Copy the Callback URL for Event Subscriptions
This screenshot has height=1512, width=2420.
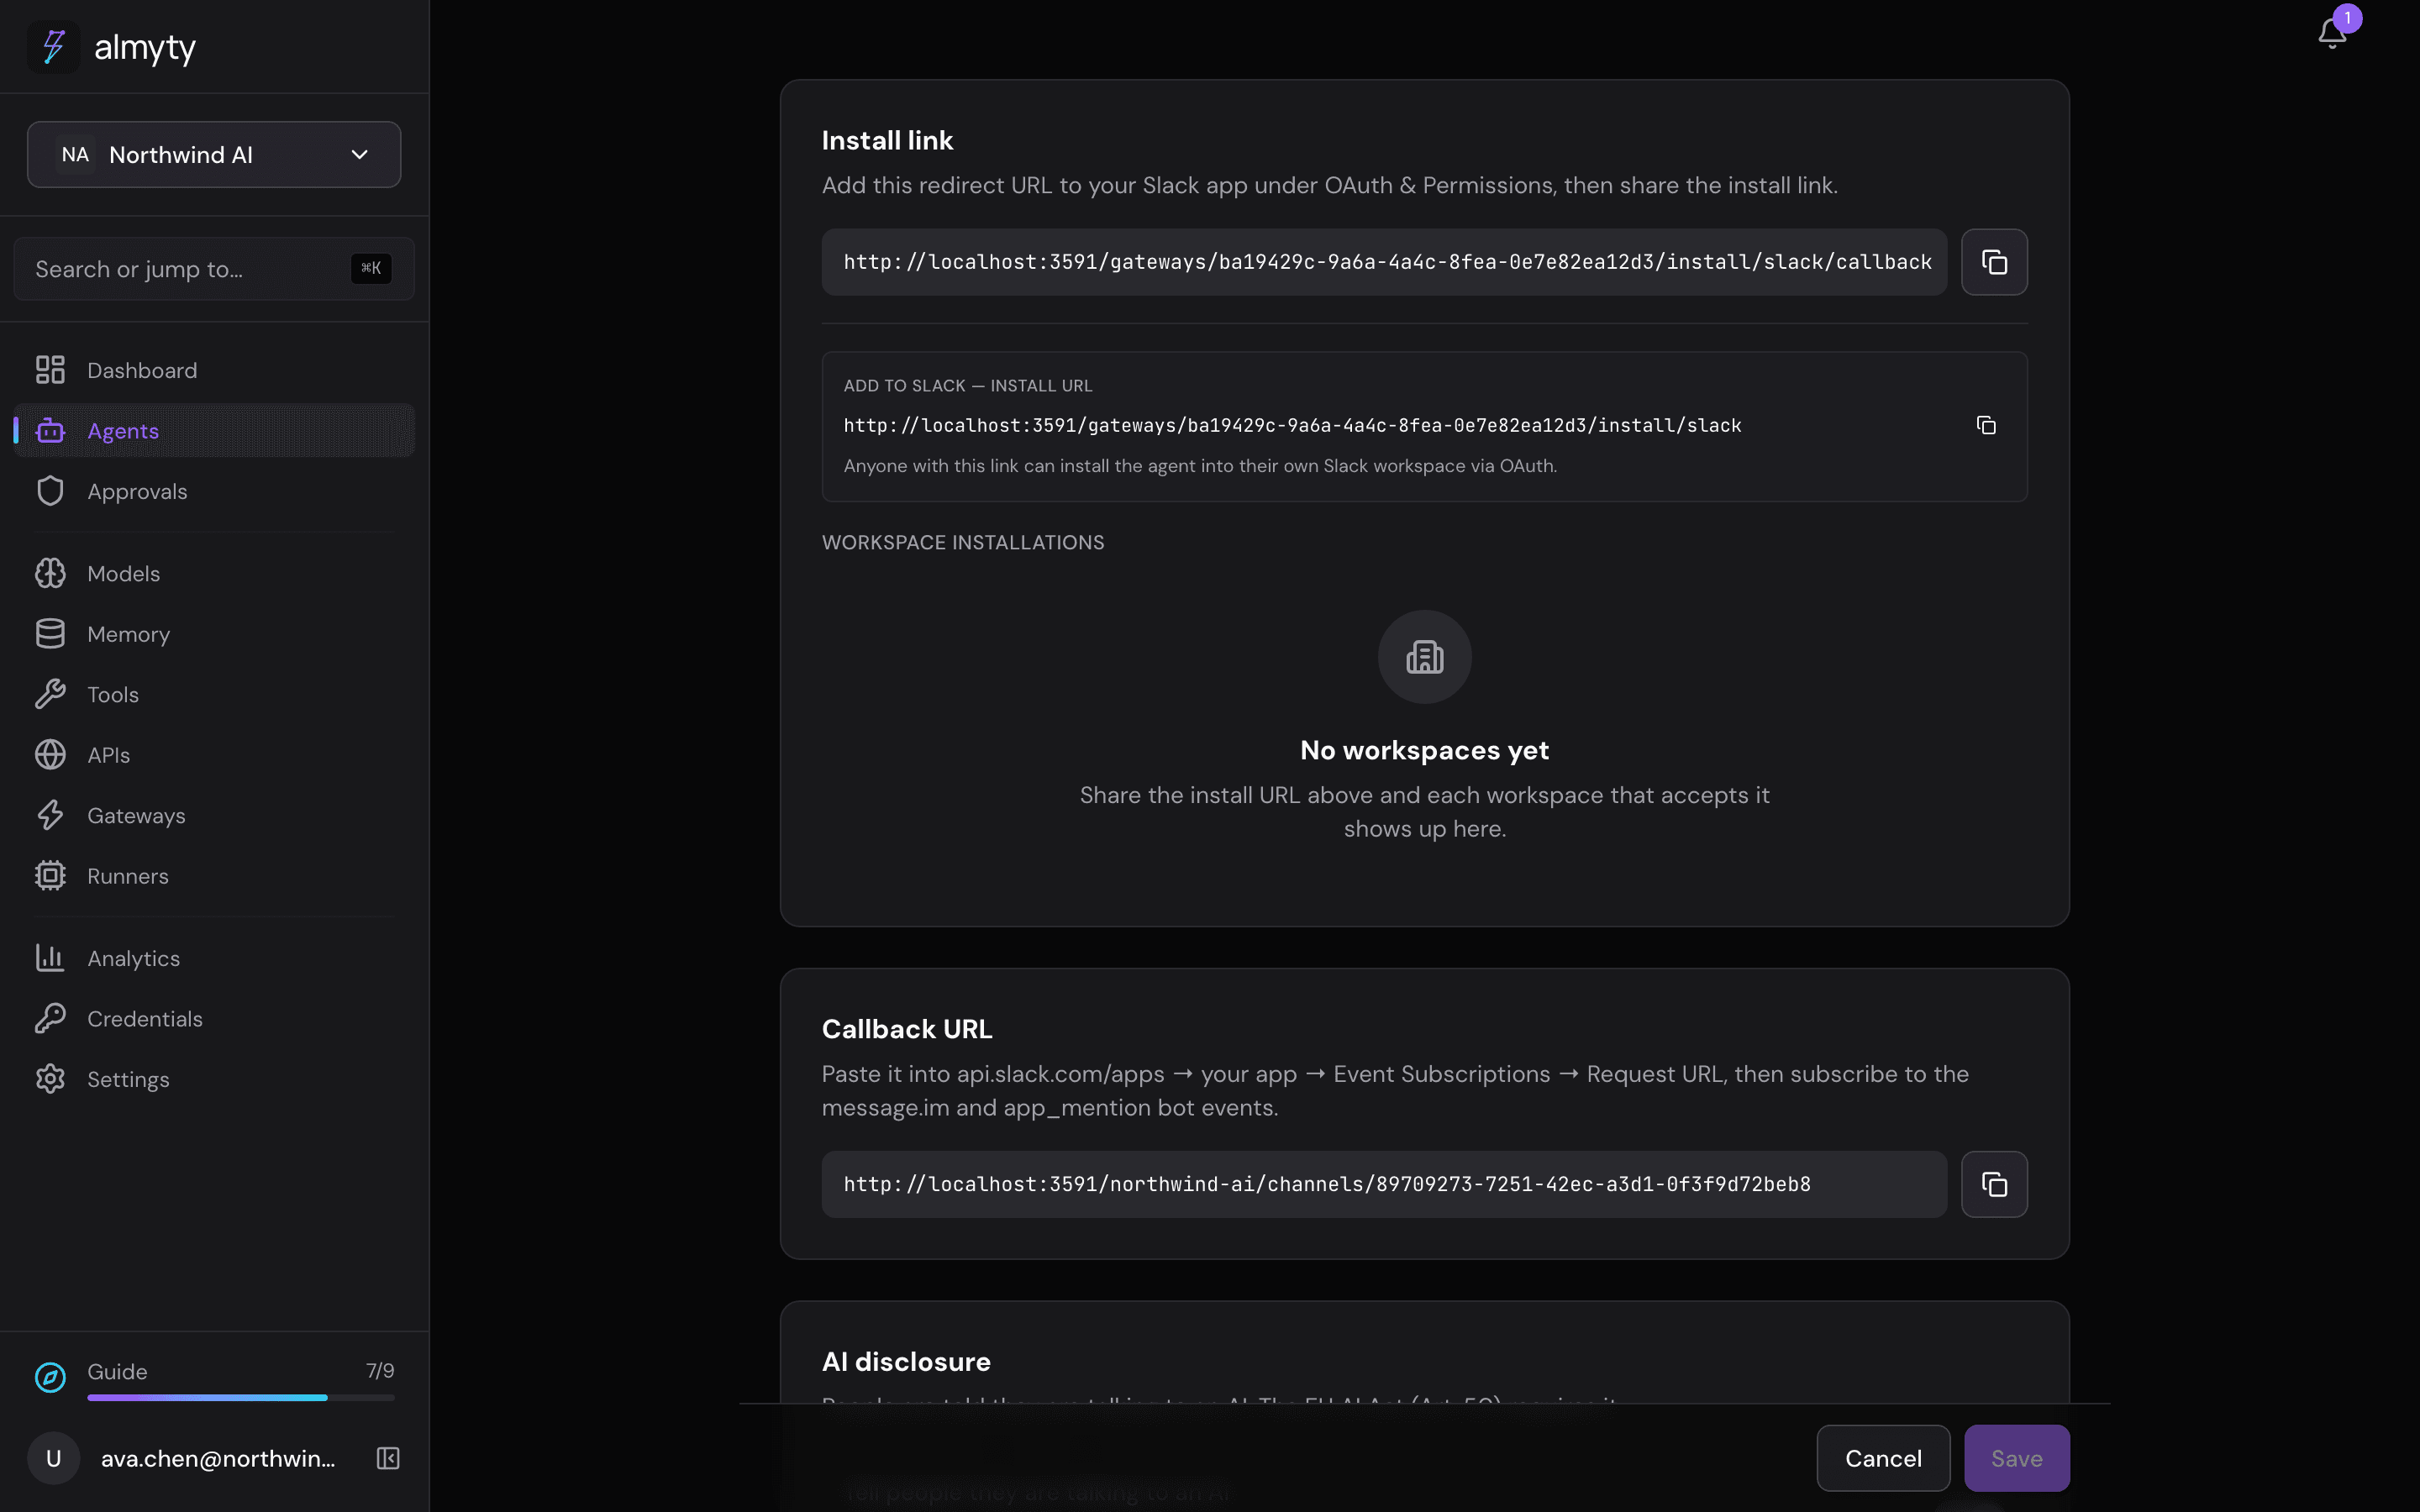tap(1994, 1184)
